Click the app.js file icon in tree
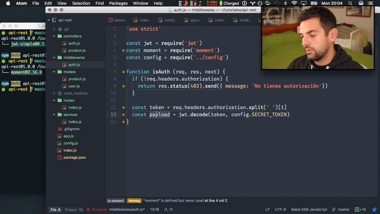380x214 pixels. 59,136
